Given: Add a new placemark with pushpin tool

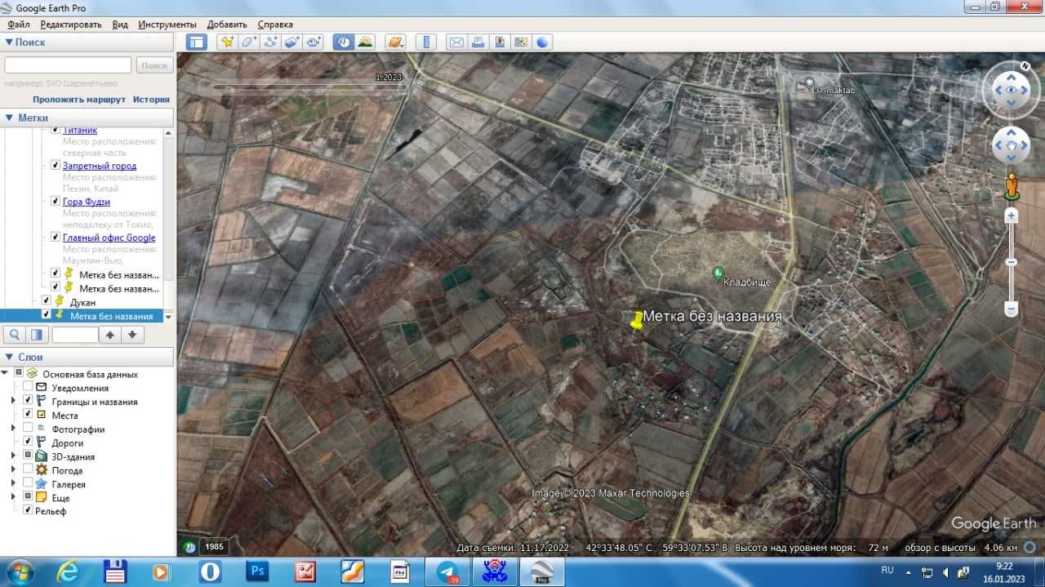Looking at the screenshot, I should (227, 42).
